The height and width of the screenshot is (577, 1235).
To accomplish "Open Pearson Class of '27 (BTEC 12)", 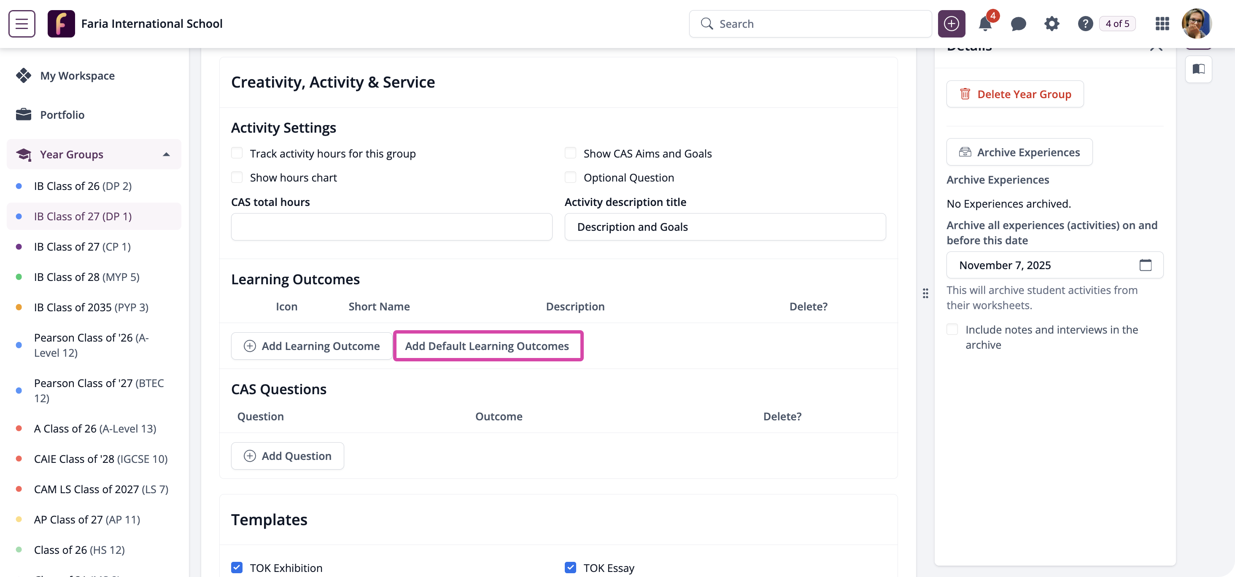I will [94, 390].
